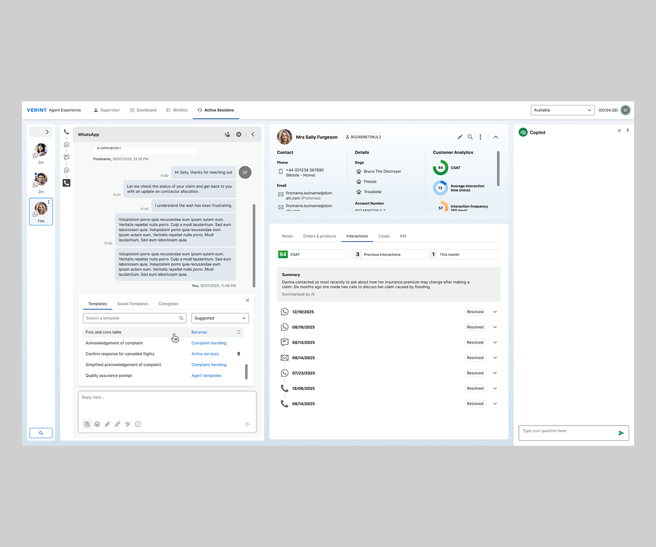Click the transfer contact icon in WhatsApp header

(x=227, y=135)
